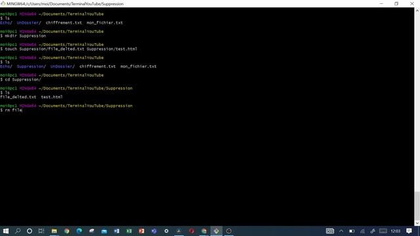The image size is (420, 236).
Task: Click the link-shaped system tray icon
Action: coord(373,231)
